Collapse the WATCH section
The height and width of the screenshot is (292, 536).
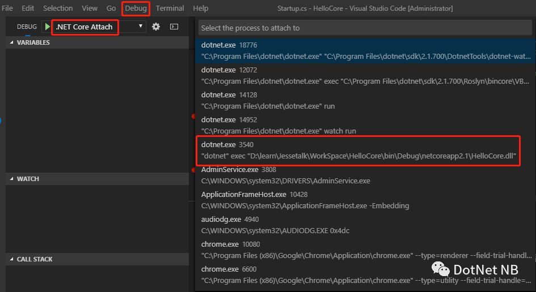pyautogui.click(x=97, y=179)
